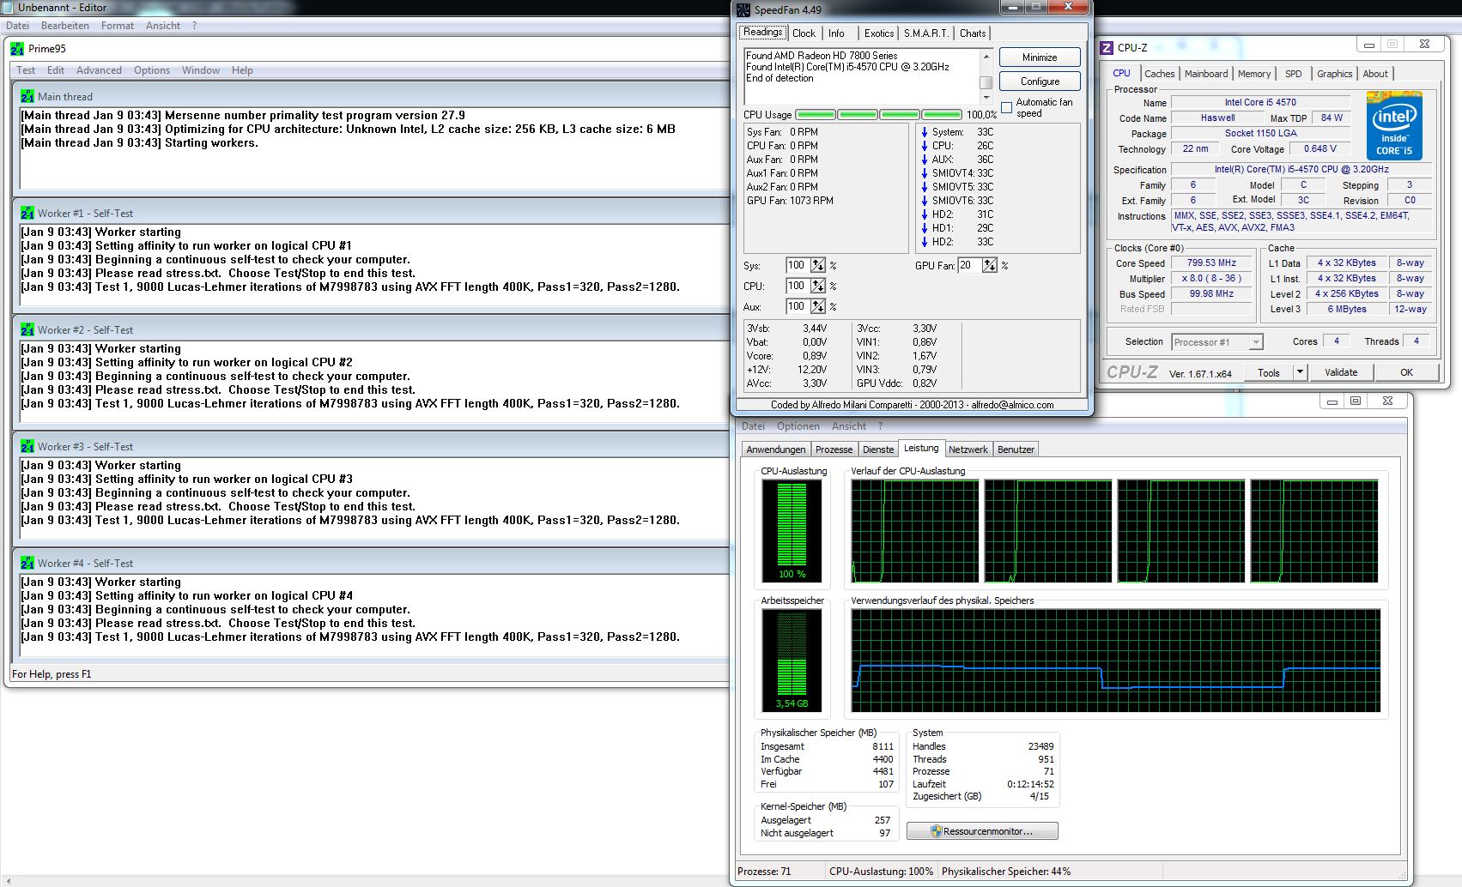Screen dimensions: 1462x887
Task: Click the Sys fan speed spinner in SpeedFan
Action: [x=818, y=266]
